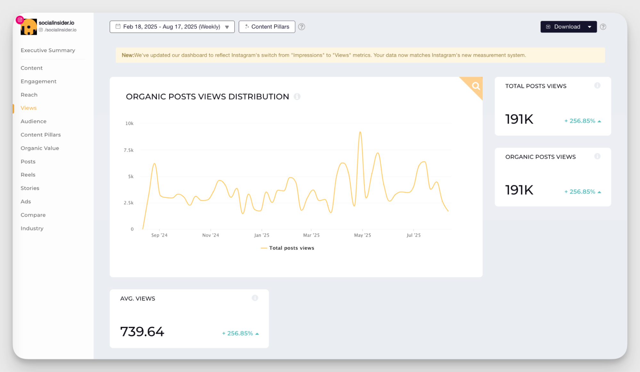
Task: Click the magnifier zoom icon on chart
Action: tap(476, 86)
